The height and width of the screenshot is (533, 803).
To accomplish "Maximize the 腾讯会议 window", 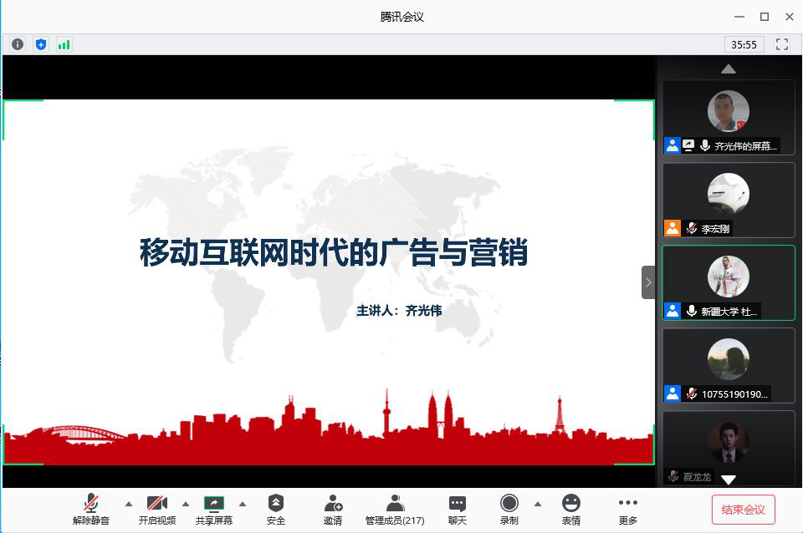I will [765, 17].
